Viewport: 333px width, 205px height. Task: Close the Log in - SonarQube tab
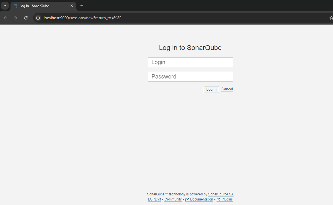point(72,6)
